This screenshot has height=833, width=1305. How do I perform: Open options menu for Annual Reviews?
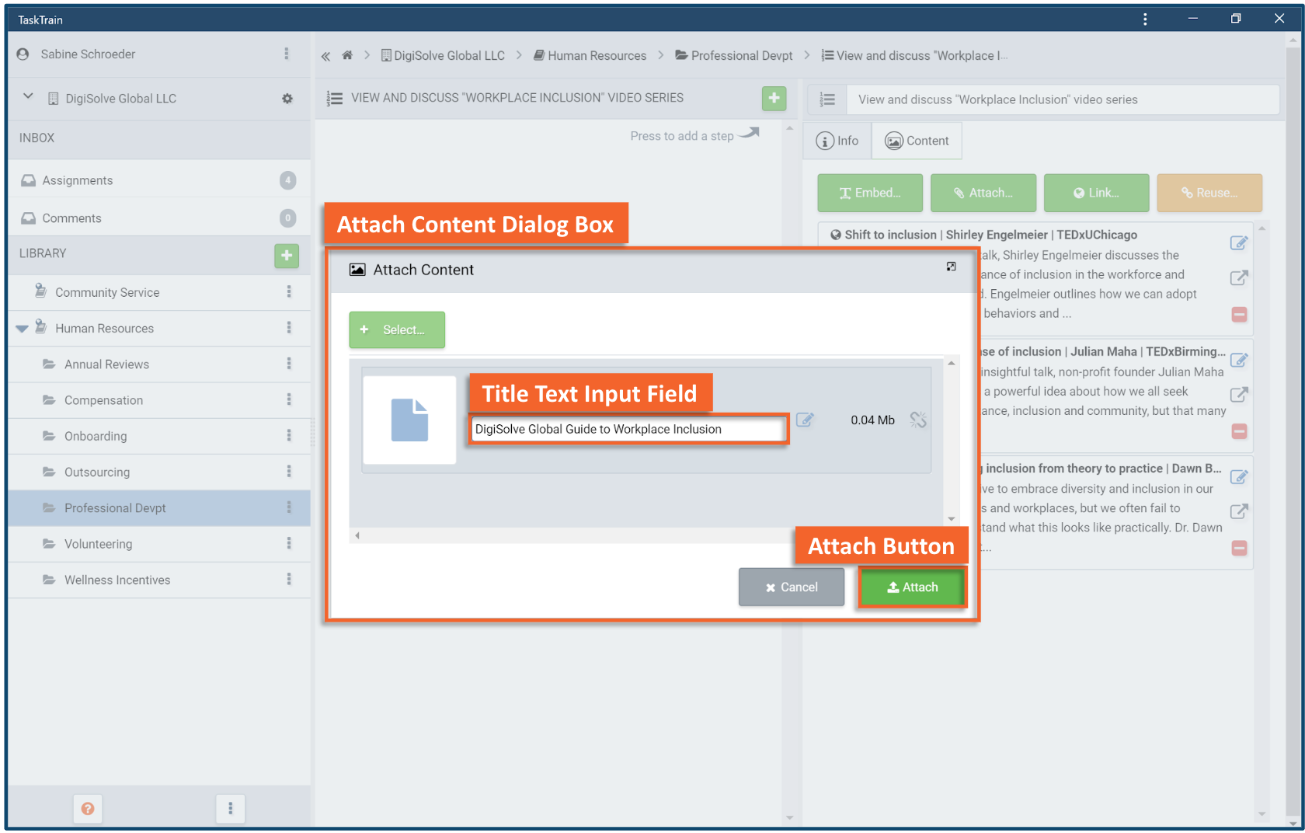[x=289, y=364]
